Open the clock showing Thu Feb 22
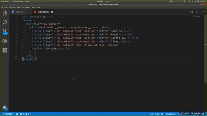 [103, 1]
